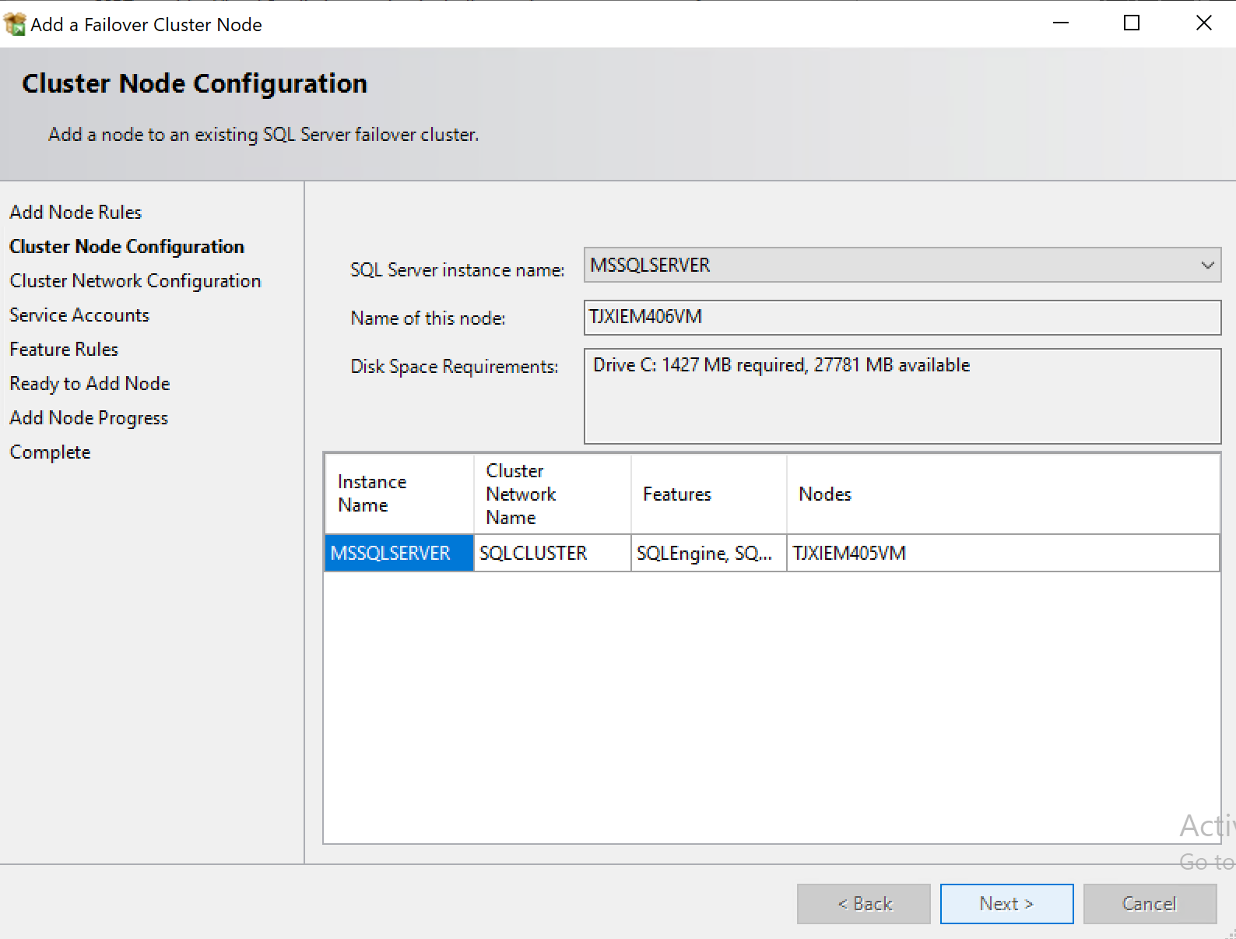
Task: Go to Add Node Rules step
Action: [x=75, y=213]
